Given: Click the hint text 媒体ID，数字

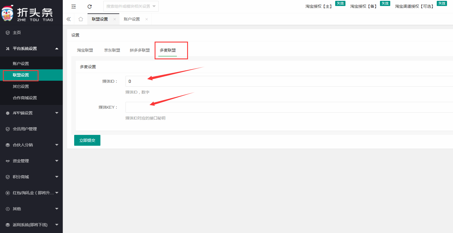Looking at the screenshot, I should point(137,92).
